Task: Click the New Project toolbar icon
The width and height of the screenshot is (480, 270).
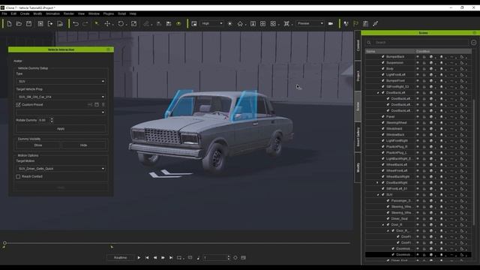Action: (9, 23)
